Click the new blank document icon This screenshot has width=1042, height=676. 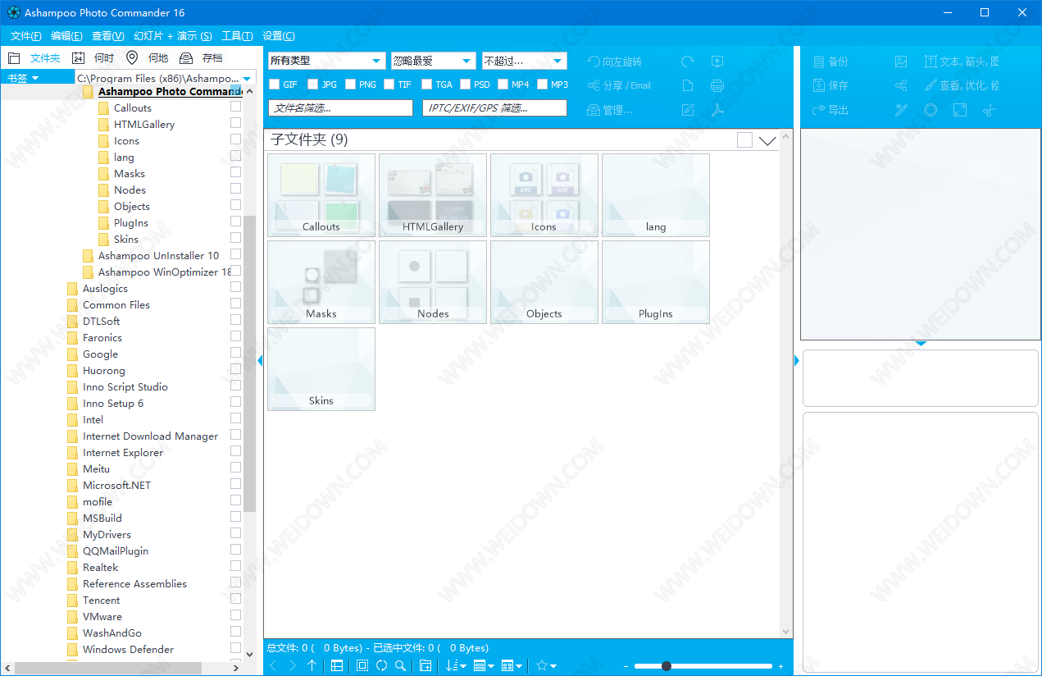(x=689, y=85)
